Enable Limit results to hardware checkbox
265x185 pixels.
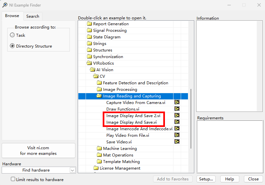[13, 179]
